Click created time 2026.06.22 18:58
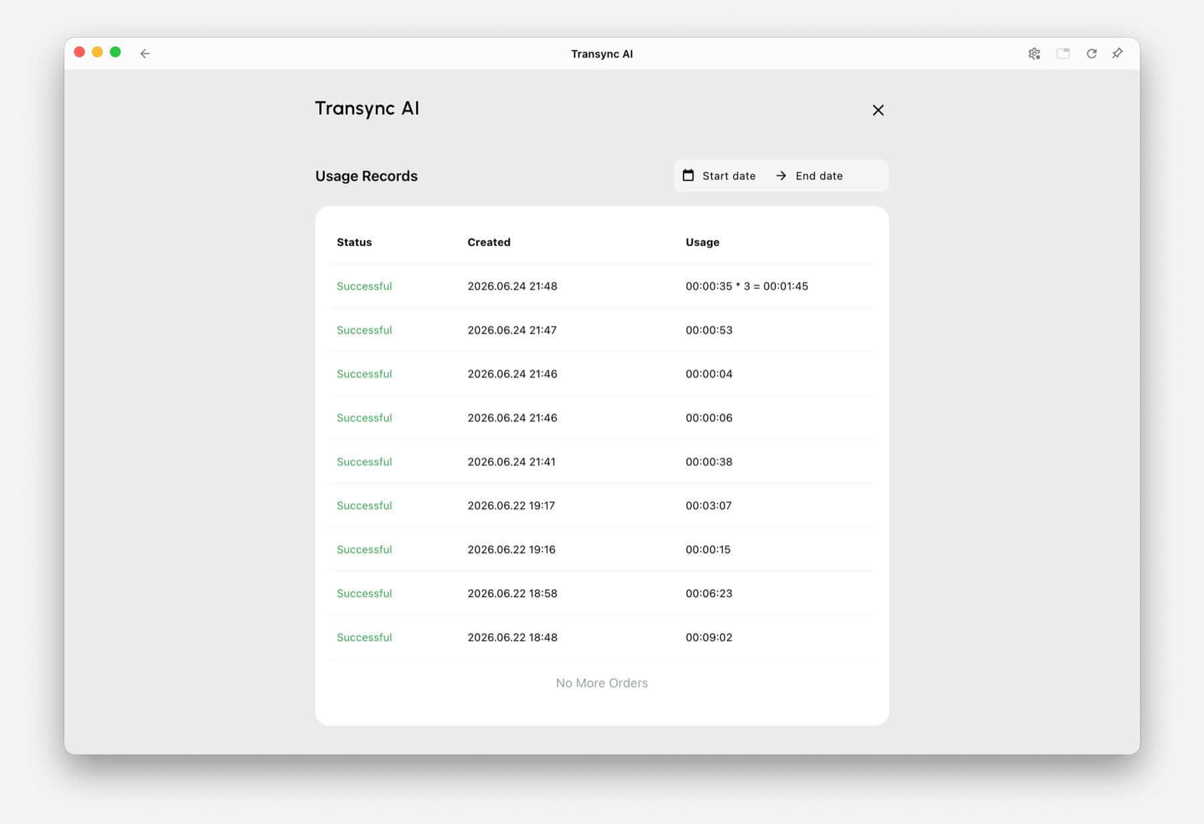1204x824 pixels. (x=512, y=594)
